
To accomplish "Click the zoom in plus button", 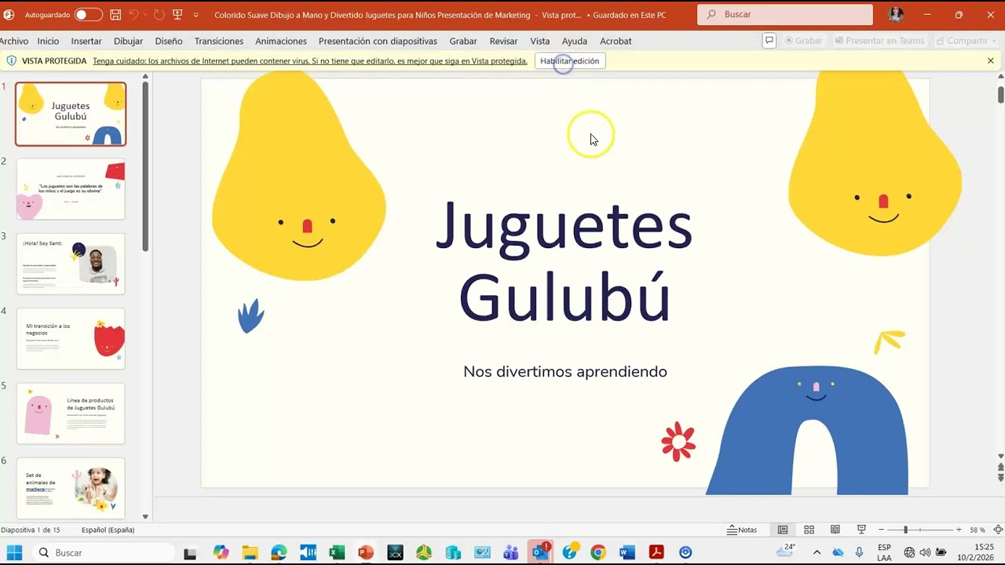I will (959, 530).
